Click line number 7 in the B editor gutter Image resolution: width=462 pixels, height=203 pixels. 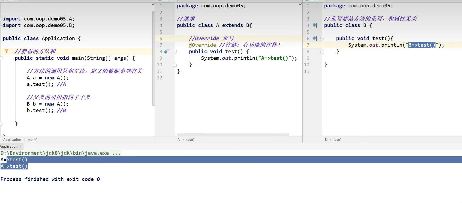pos(308,45)
